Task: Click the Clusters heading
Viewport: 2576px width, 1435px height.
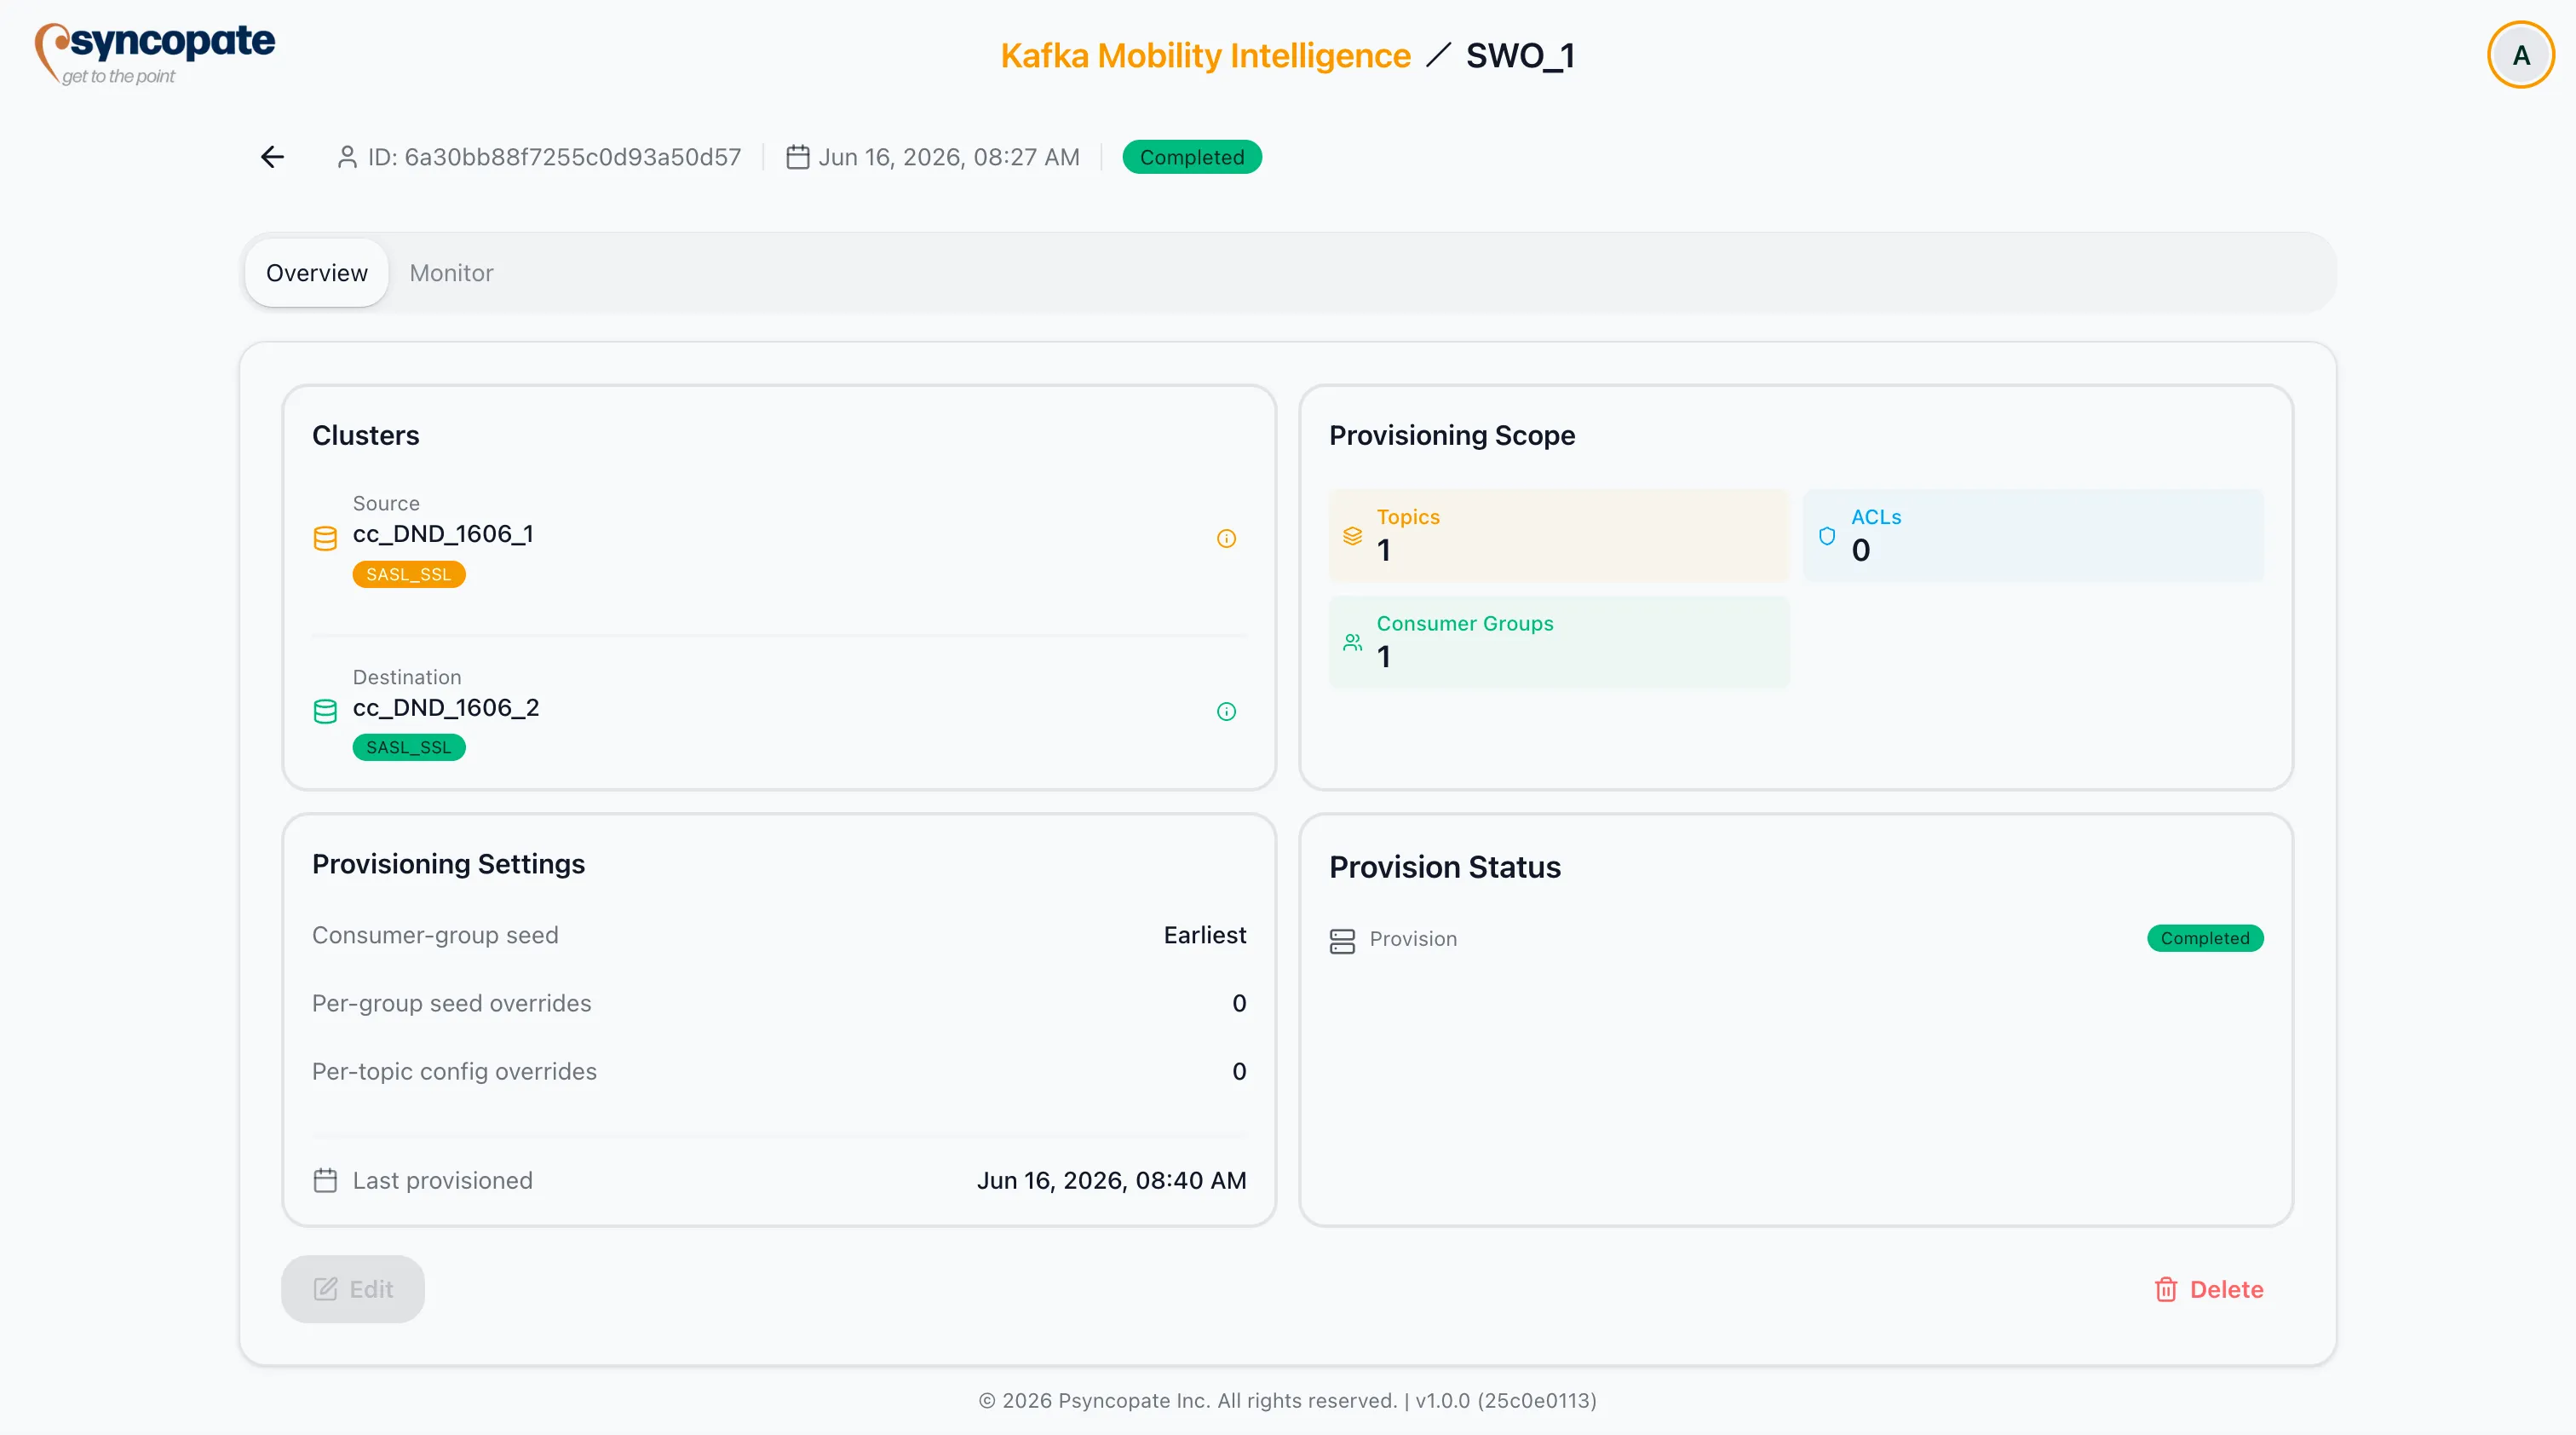Action: [365, 436]
